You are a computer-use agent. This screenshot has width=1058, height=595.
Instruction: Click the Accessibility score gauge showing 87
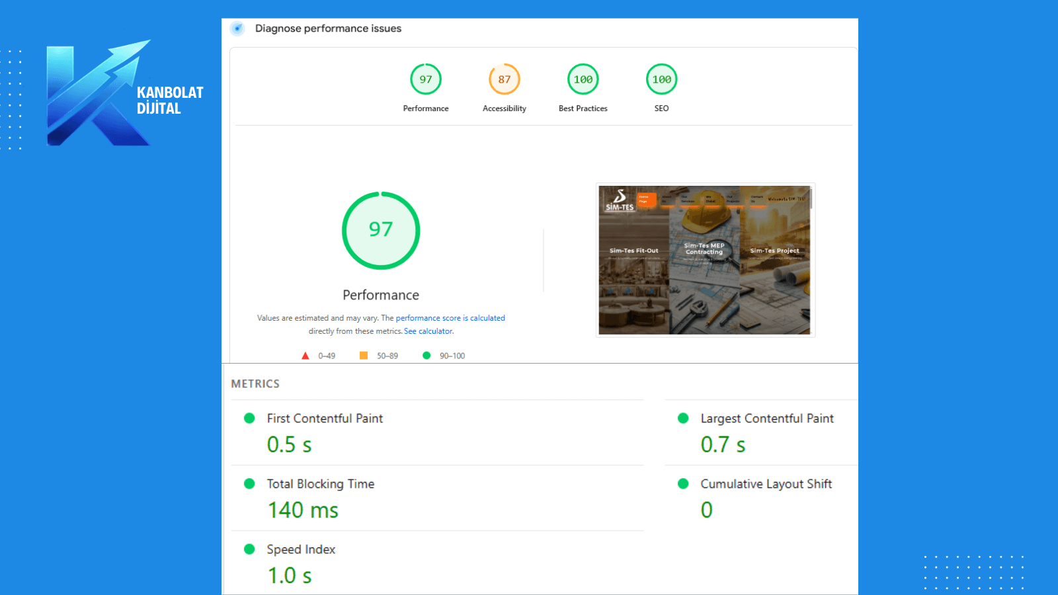click(x=505, y=79)
